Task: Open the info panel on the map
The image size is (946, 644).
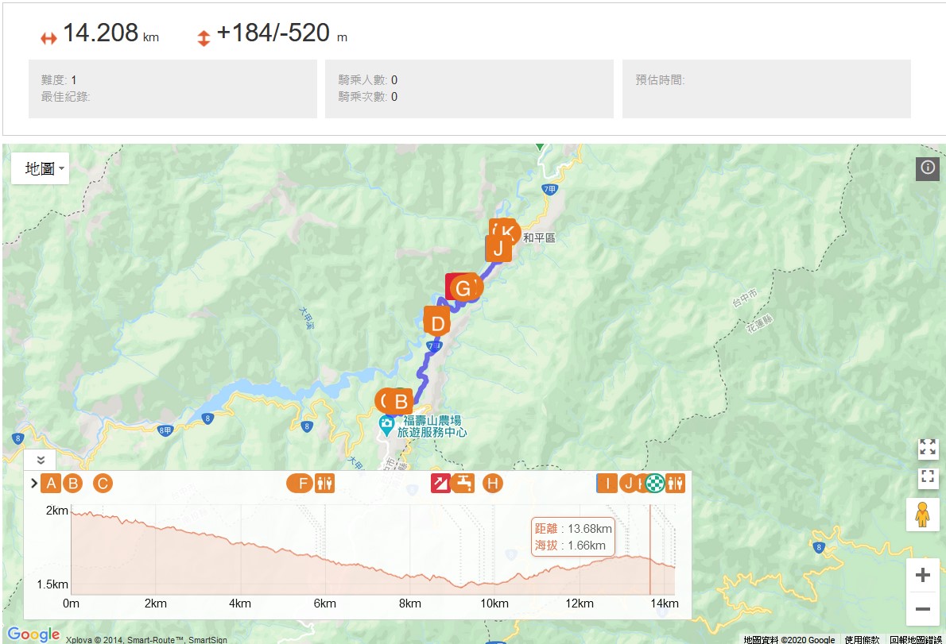Action: coord(927,168)
